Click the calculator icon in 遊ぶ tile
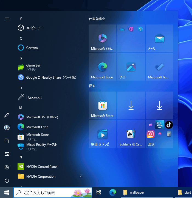192x198 pixels. (169, 134)
